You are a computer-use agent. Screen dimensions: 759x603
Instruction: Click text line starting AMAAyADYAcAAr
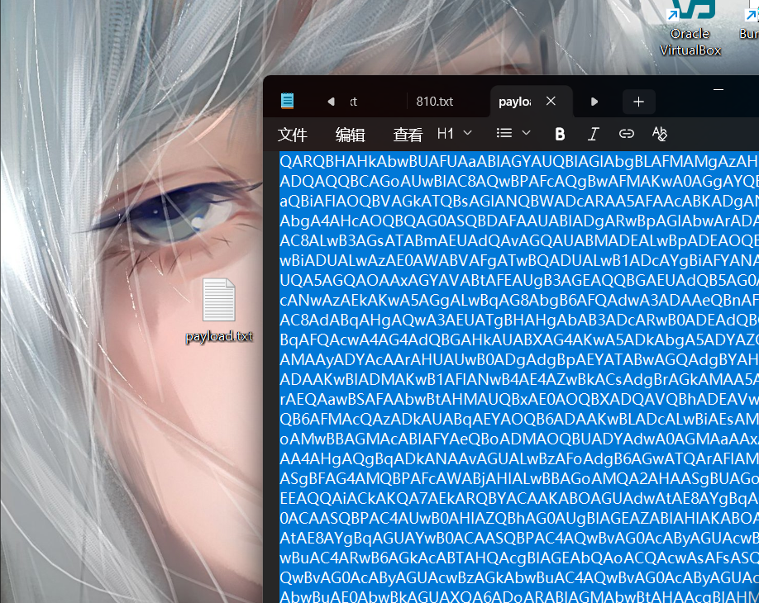coord(519,359)
